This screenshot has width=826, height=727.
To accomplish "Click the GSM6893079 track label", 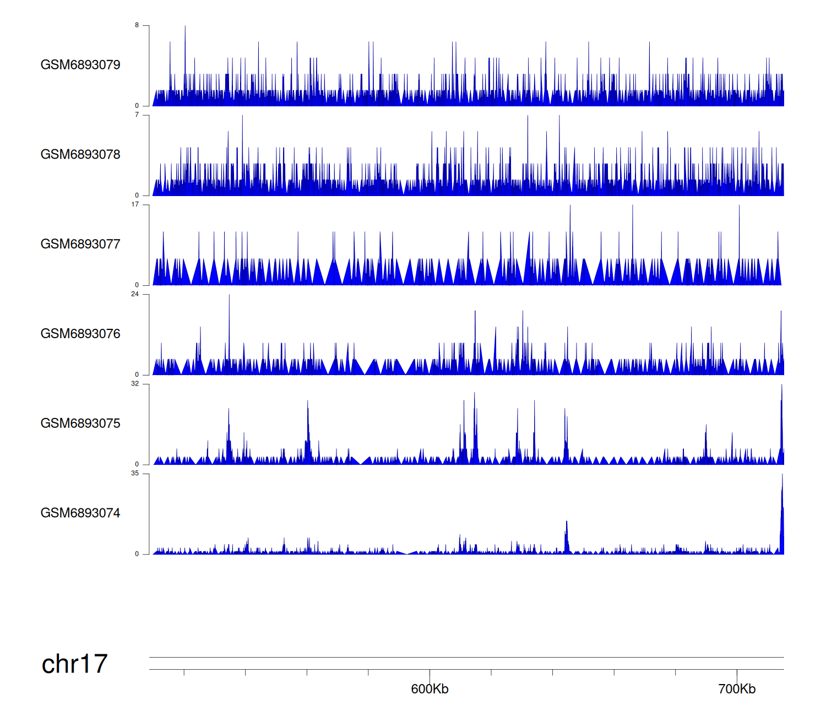I will tap(80, 65).
